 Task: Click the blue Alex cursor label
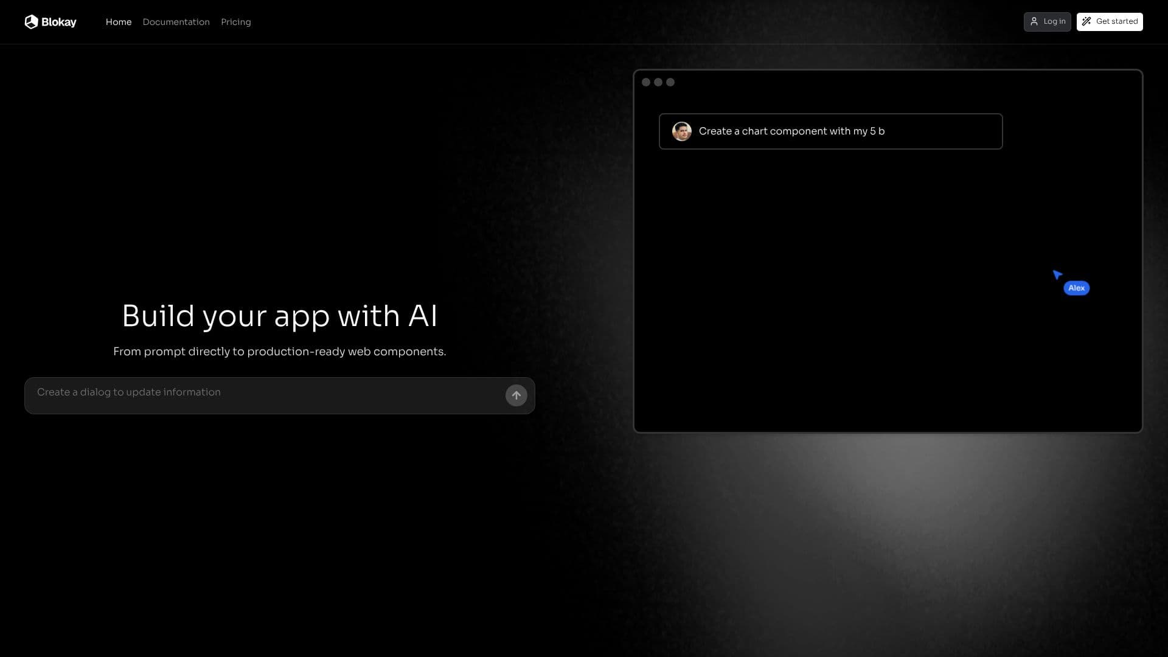[x=1077, y=288]
